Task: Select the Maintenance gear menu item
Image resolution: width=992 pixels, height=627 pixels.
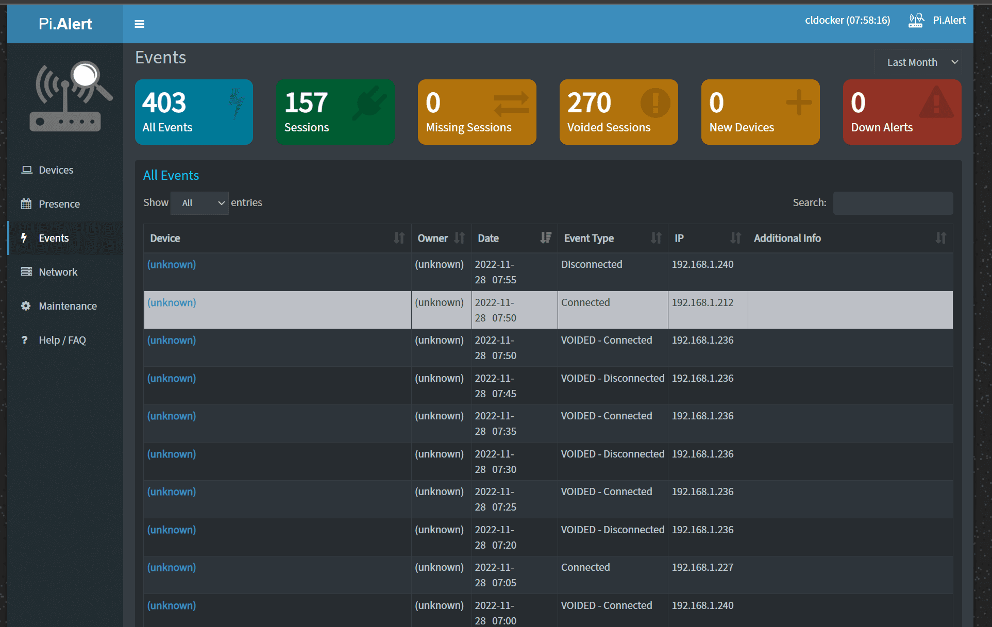Action: point(68,306)
